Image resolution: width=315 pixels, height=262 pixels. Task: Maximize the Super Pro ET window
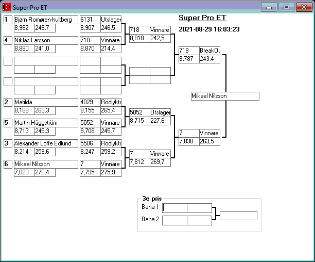pyautogui.click(x=286, y=7)
